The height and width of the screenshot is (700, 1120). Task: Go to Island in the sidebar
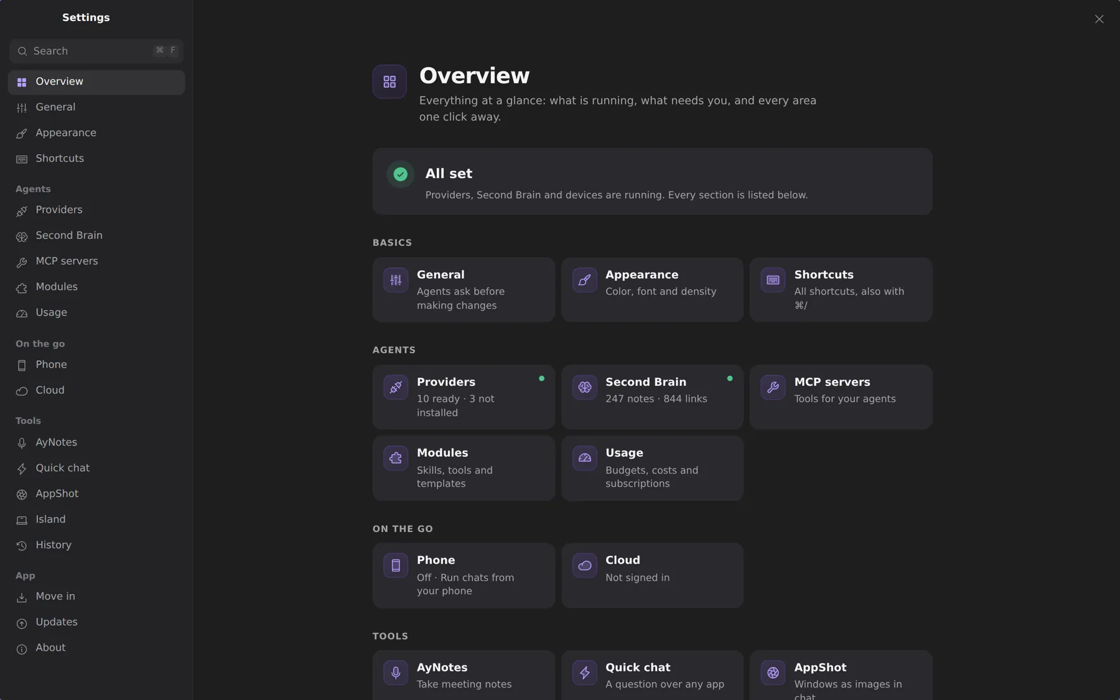pos(96,520)
